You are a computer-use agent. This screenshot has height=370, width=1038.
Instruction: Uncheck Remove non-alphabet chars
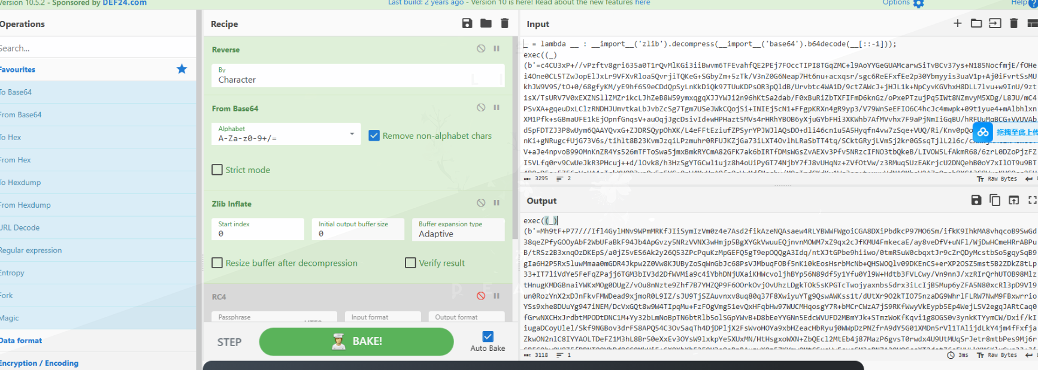coord(374,136)
